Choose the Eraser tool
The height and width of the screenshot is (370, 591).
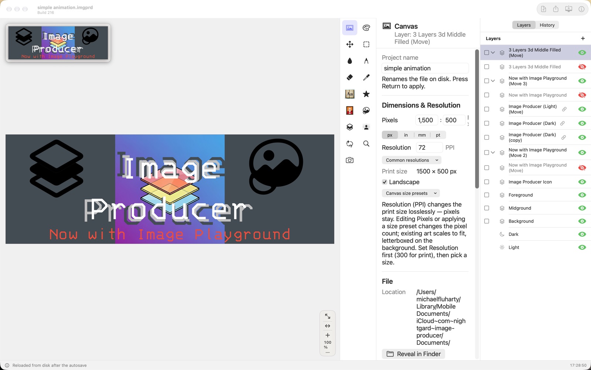(x=349, y=77)
